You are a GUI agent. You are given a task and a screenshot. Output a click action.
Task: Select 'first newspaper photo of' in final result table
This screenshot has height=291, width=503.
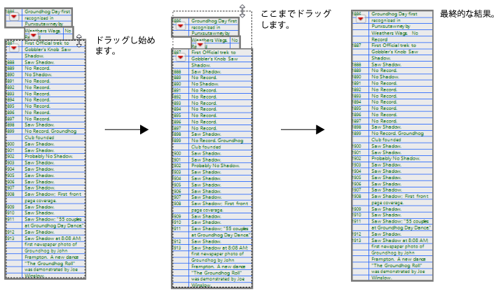(x=398, y=246)
